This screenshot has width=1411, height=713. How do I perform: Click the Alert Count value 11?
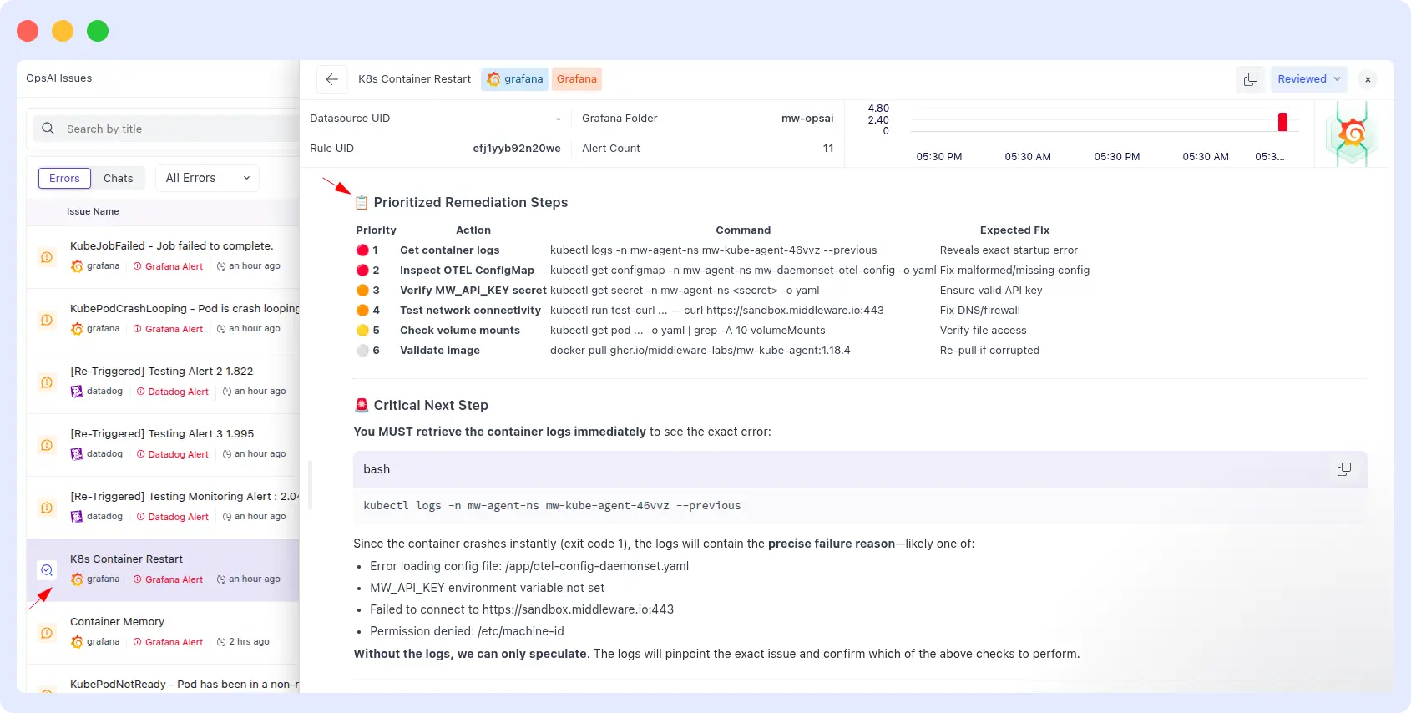tap(828, 149)
